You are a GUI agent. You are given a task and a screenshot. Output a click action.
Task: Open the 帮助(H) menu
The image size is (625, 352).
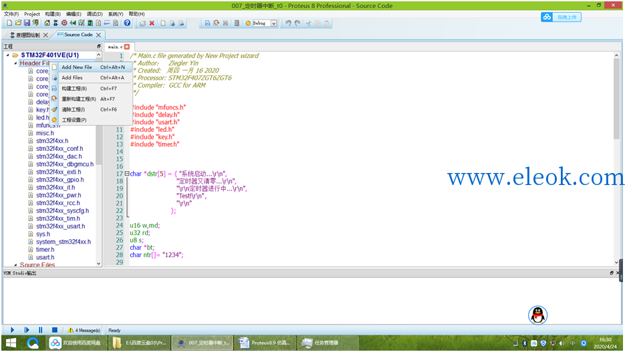tap(136, 14)
